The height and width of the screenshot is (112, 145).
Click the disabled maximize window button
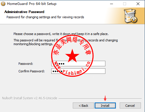[x=125, y=4]
